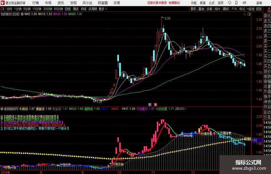The width and height of the screenshot is (271, 174).
Task: Switch to 周线 weekly period tab
Action: point(76,9)
